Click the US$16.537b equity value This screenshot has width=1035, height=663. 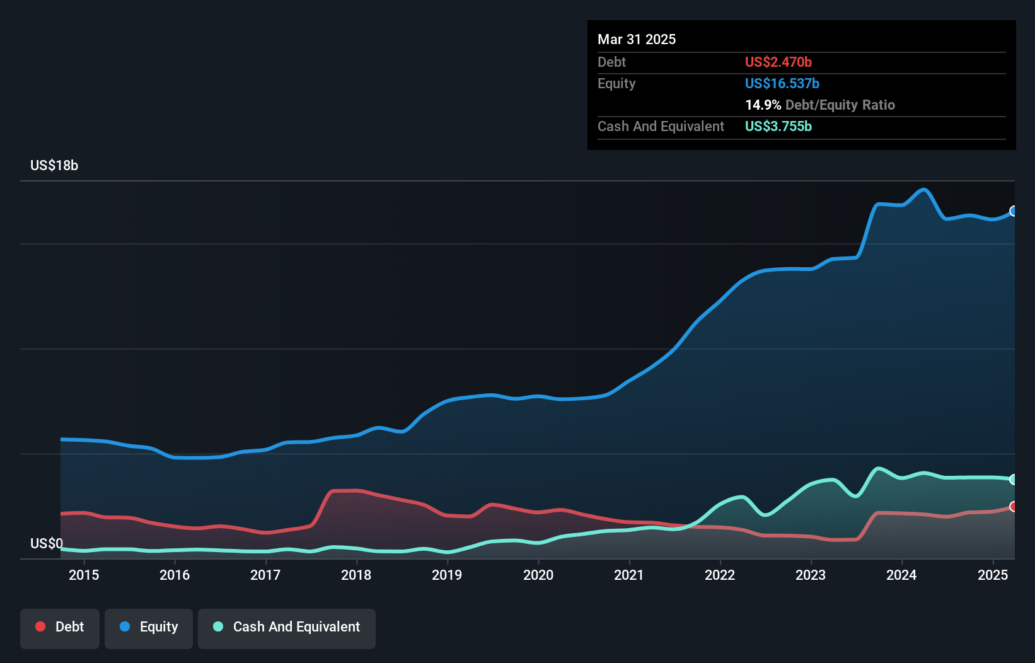click(x=782, y=83)
